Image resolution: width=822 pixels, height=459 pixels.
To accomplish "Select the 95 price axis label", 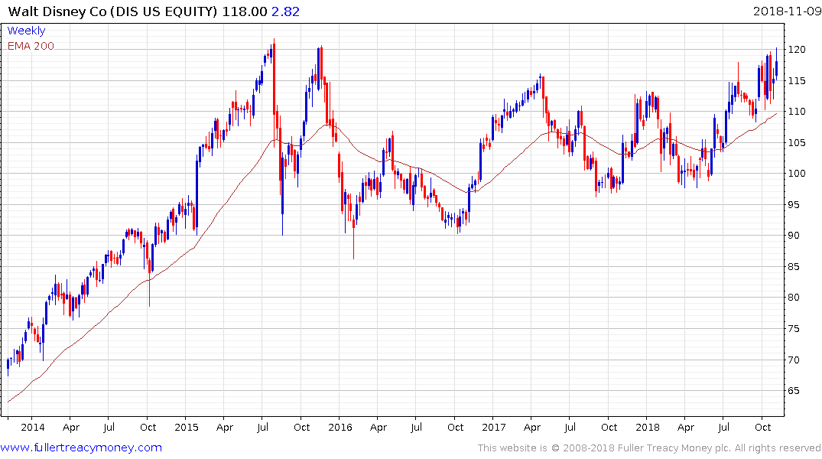I will coord(794,204).
